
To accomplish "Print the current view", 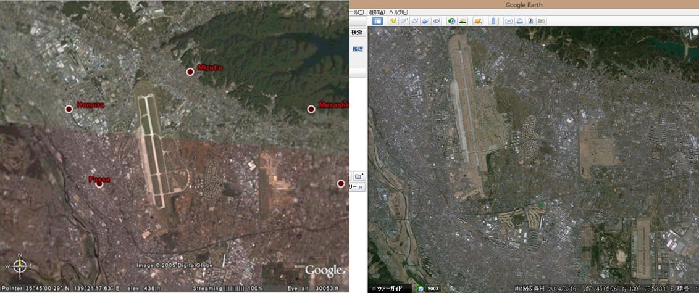I will pos(520,21).
